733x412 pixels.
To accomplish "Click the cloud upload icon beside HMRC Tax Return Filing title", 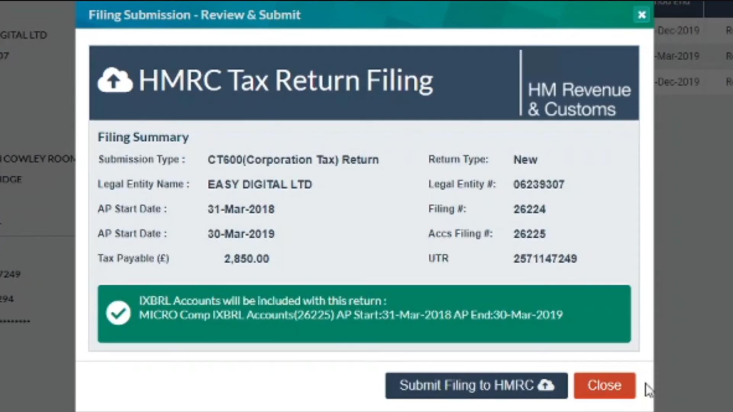I will point(115,80).
